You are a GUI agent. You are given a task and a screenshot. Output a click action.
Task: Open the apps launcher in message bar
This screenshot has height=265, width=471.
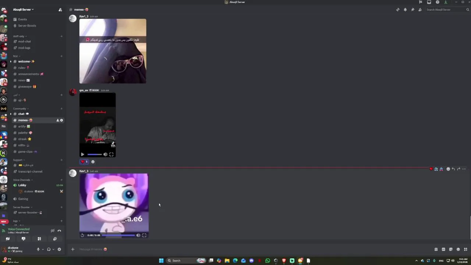[x=465, y=249]
